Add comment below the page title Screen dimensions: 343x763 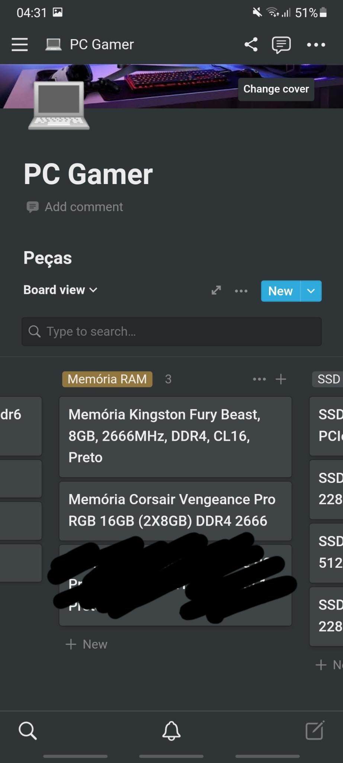75,207
